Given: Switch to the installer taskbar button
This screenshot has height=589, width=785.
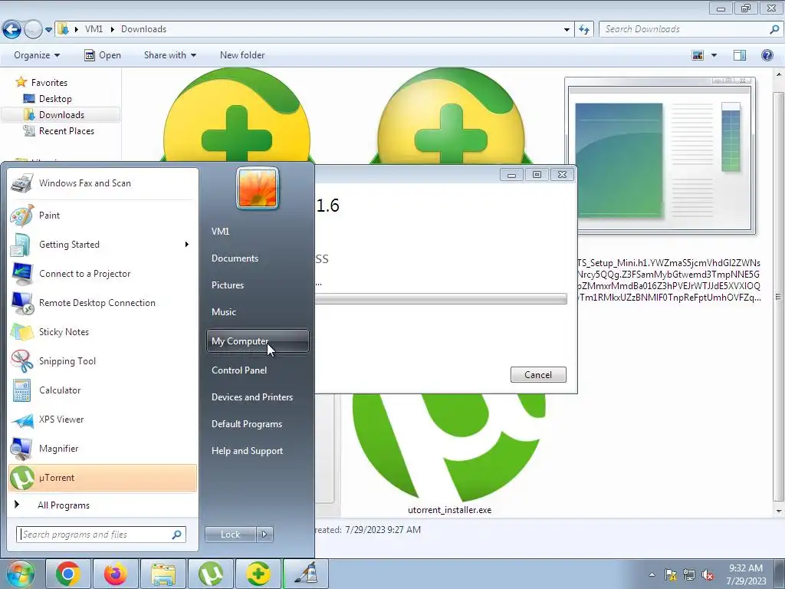Looking at the screenshot, I should (305, 574).
